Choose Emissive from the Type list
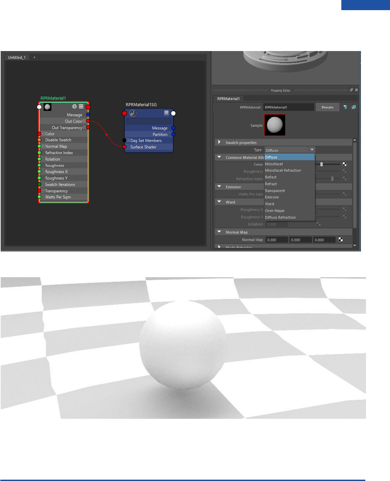The height and width of the screenshot is (481, 390). [290, 197]
